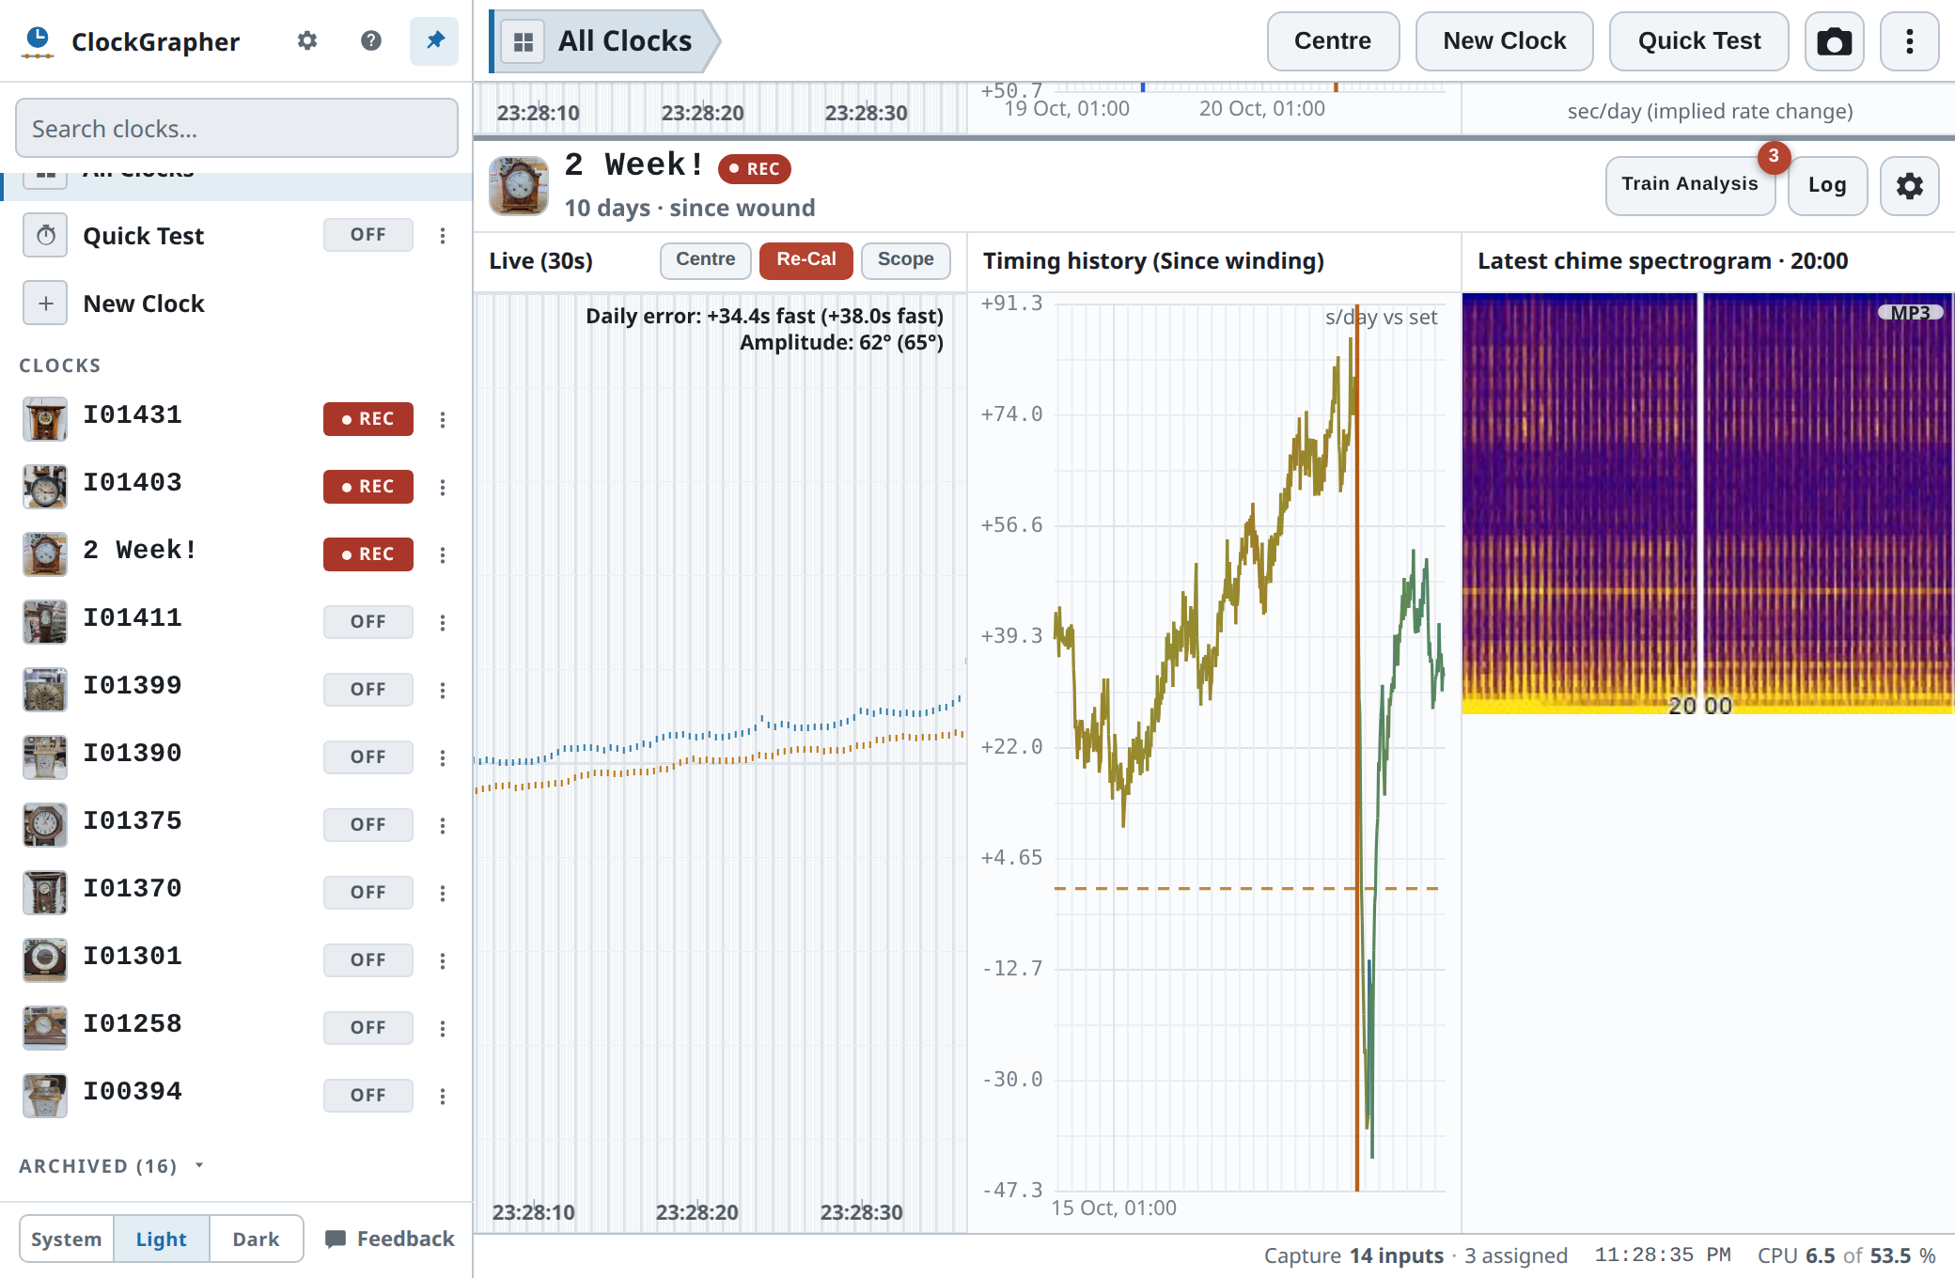Open the more options menu for I00394

coord(443,1096)
